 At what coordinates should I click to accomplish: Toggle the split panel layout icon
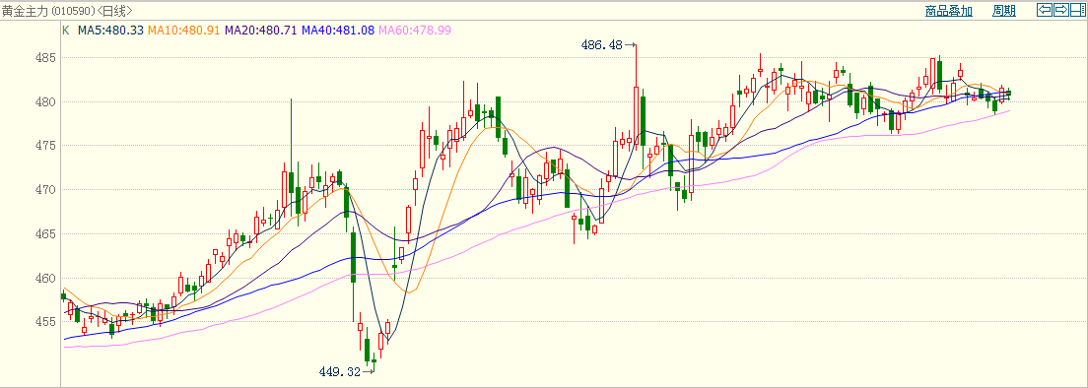pyautogui.click(x=1077, y=10)
